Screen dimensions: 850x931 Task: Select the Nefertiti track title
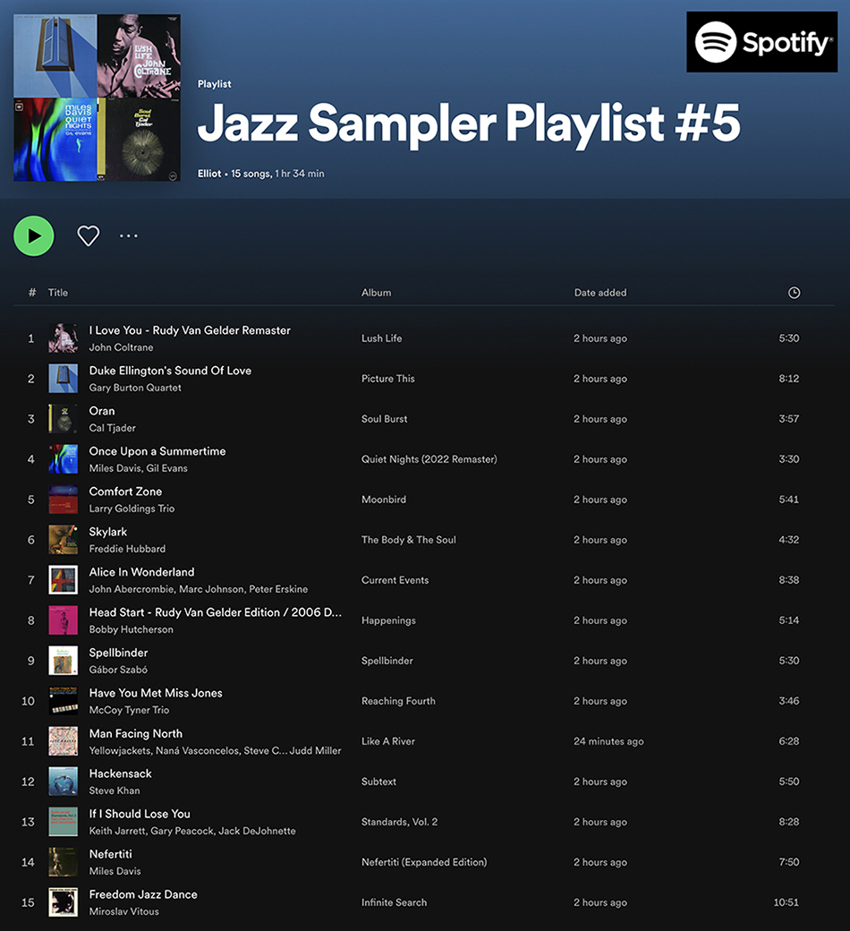(x=110, y=854)
